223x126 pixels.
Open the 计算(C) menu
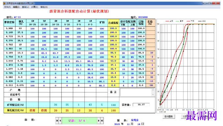tap(35, 7)
